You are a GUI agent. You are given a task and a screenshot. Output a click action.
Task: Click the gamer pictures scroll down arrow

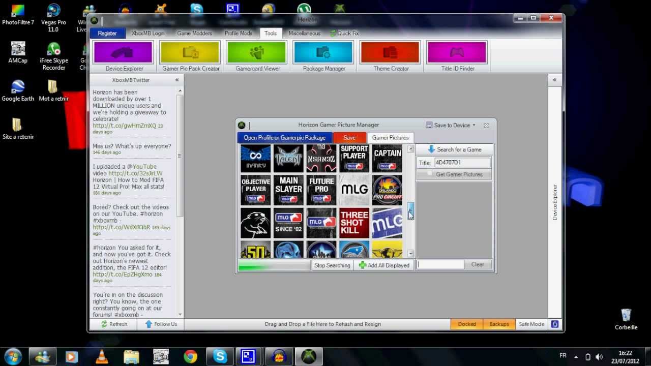point(410,254)
